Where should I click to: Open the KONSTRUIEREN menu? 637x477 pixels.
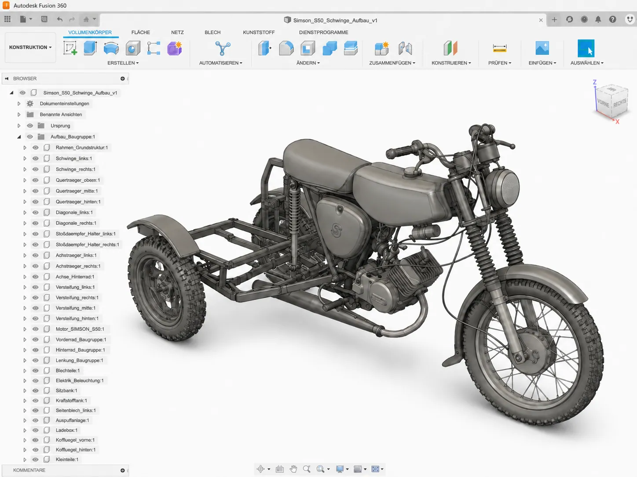tap(451, 63)
